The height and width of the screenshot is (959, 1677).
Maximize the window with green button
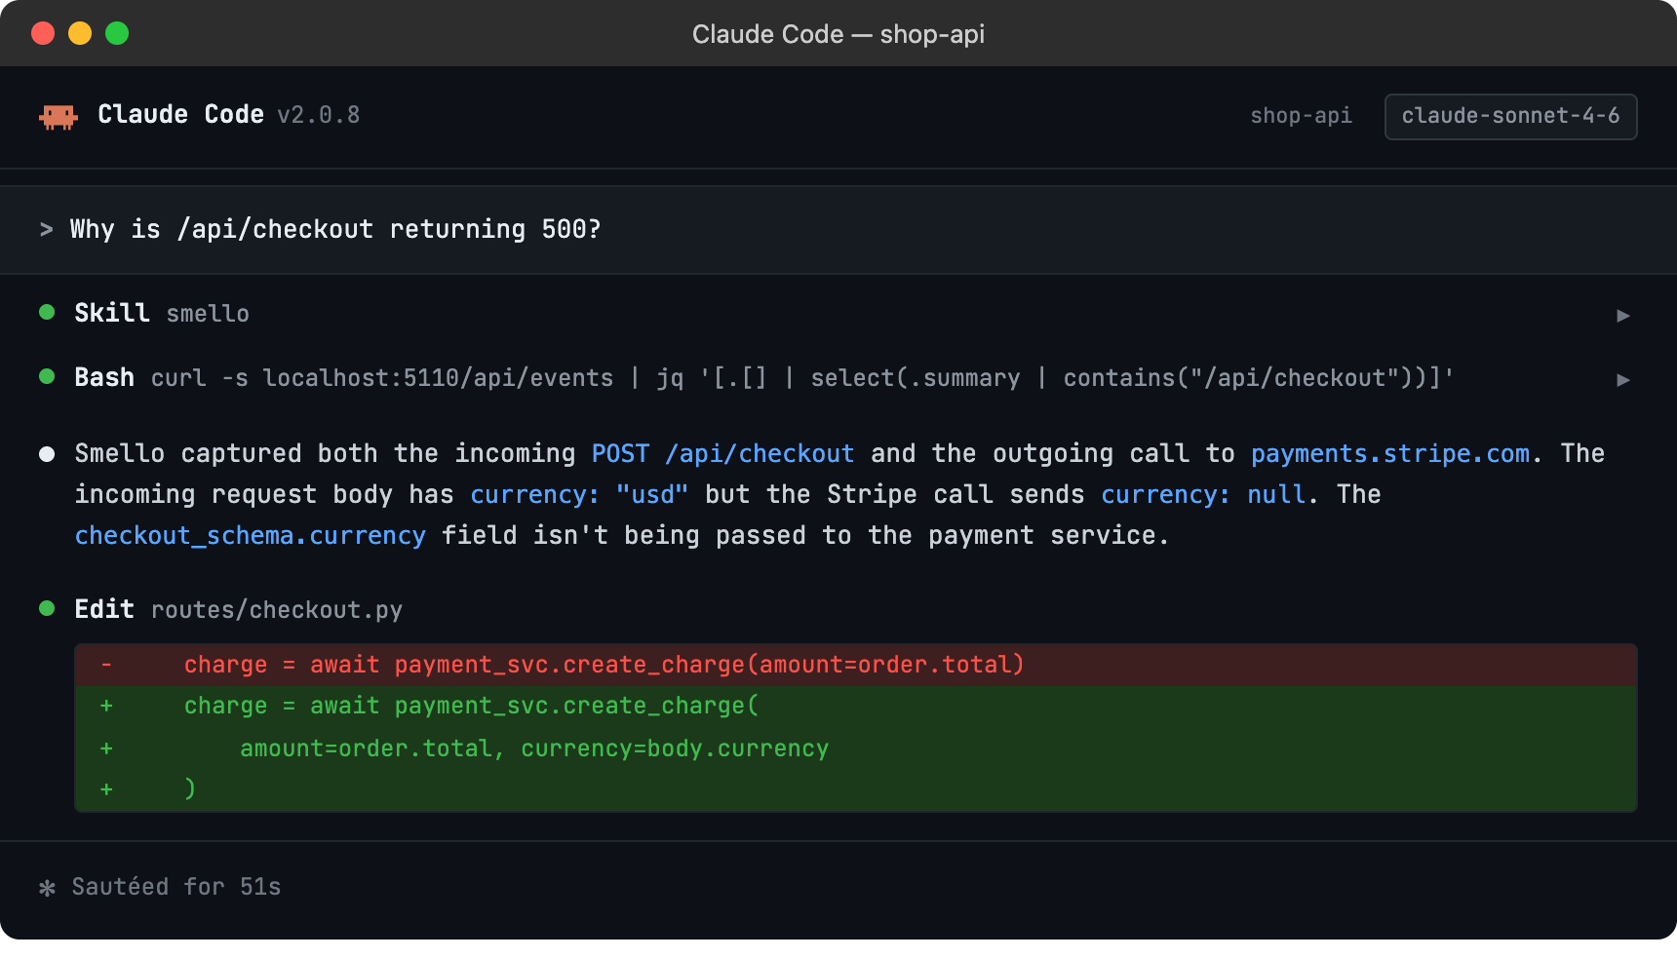[x=117, y=33]
